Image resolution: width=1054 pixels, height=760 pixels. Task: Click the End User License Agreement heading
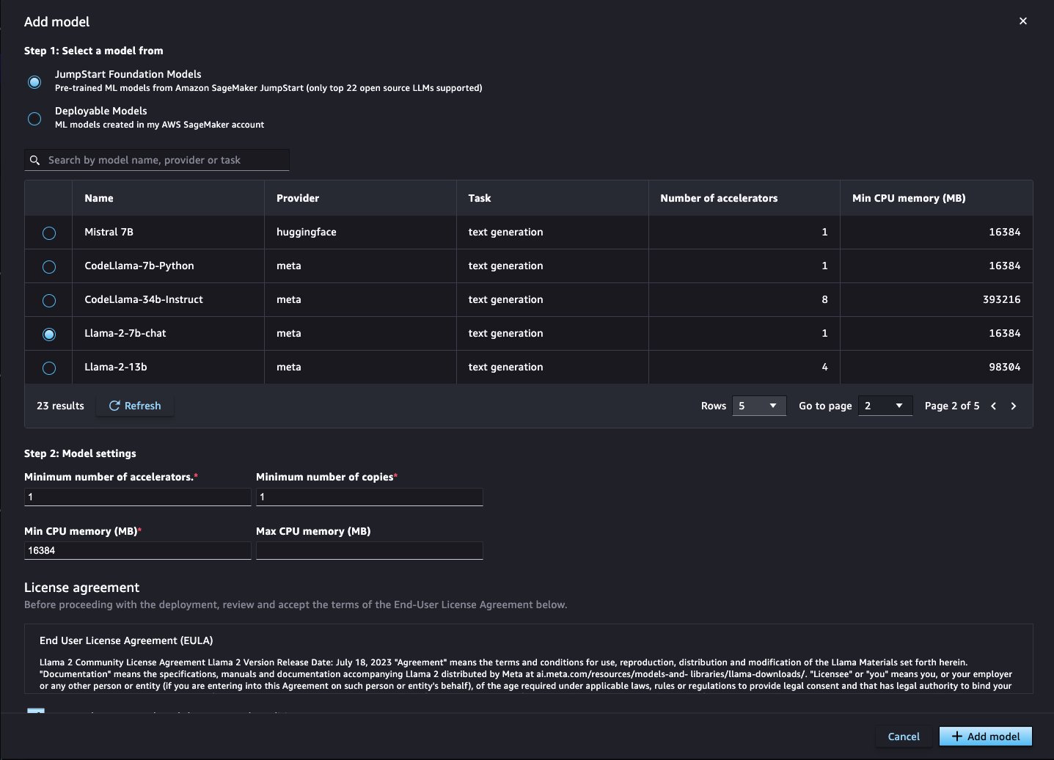[126, 640]
